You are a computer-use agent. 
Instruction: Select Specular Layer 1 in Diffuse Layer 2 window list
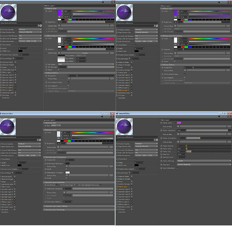tap(124, 85)
